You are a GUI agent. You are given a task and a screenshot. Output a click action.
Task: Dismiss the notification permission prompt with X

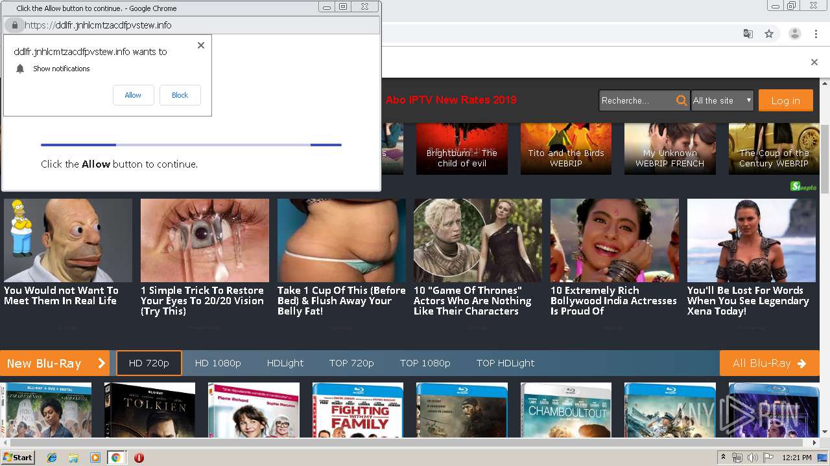[x=201, y=45]
